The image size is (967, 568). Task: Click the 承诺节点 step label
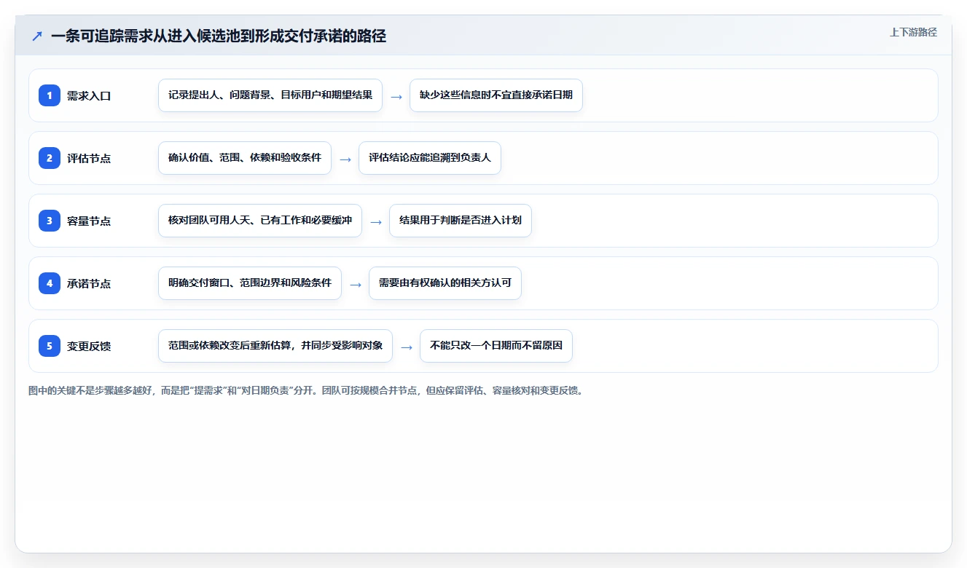pyautogui.click(x=89, y=283)
